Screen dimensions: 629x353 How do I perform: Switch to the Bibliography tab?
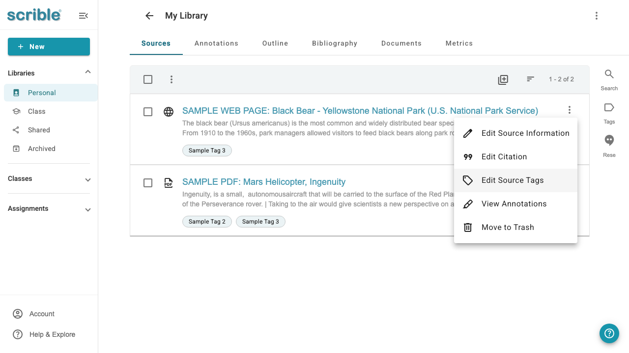point(335,43)
